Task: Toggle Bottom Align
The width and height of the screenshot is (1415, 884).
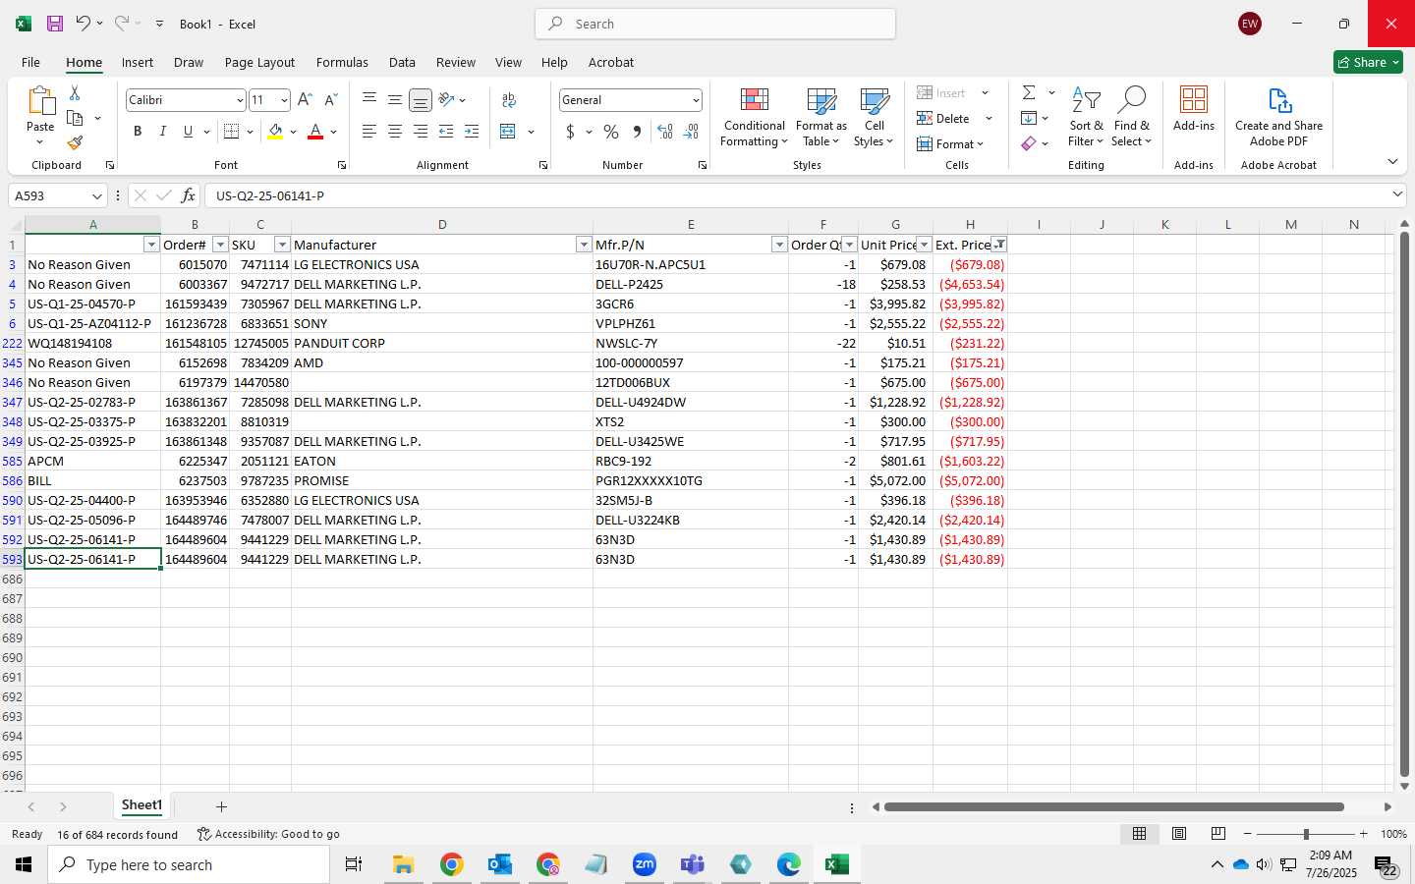Action: [x=421, y=100]
